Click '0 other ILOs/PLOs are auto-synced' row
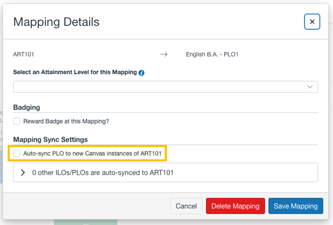This screenshot has height=225, width=333. (x=166, y=173)
